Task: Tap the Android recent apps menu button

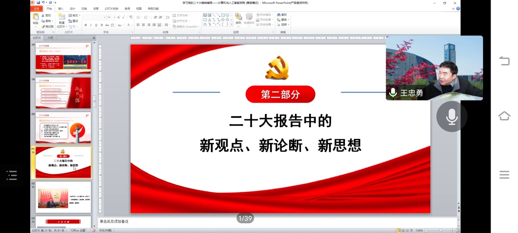Action: point(504,175)
